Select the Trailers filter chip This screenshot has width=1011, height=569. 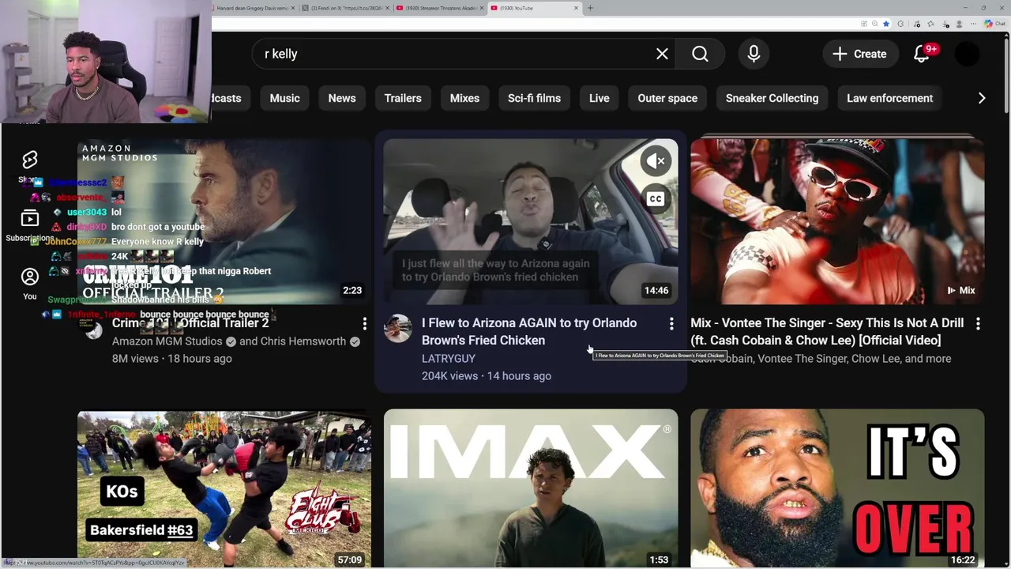click(403, 98)
